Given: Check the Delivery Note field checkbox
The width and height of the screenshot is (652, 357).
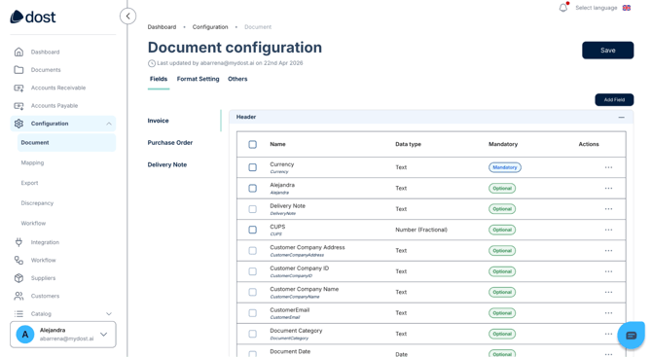Looking at the screenshot, I should point(252,209).
